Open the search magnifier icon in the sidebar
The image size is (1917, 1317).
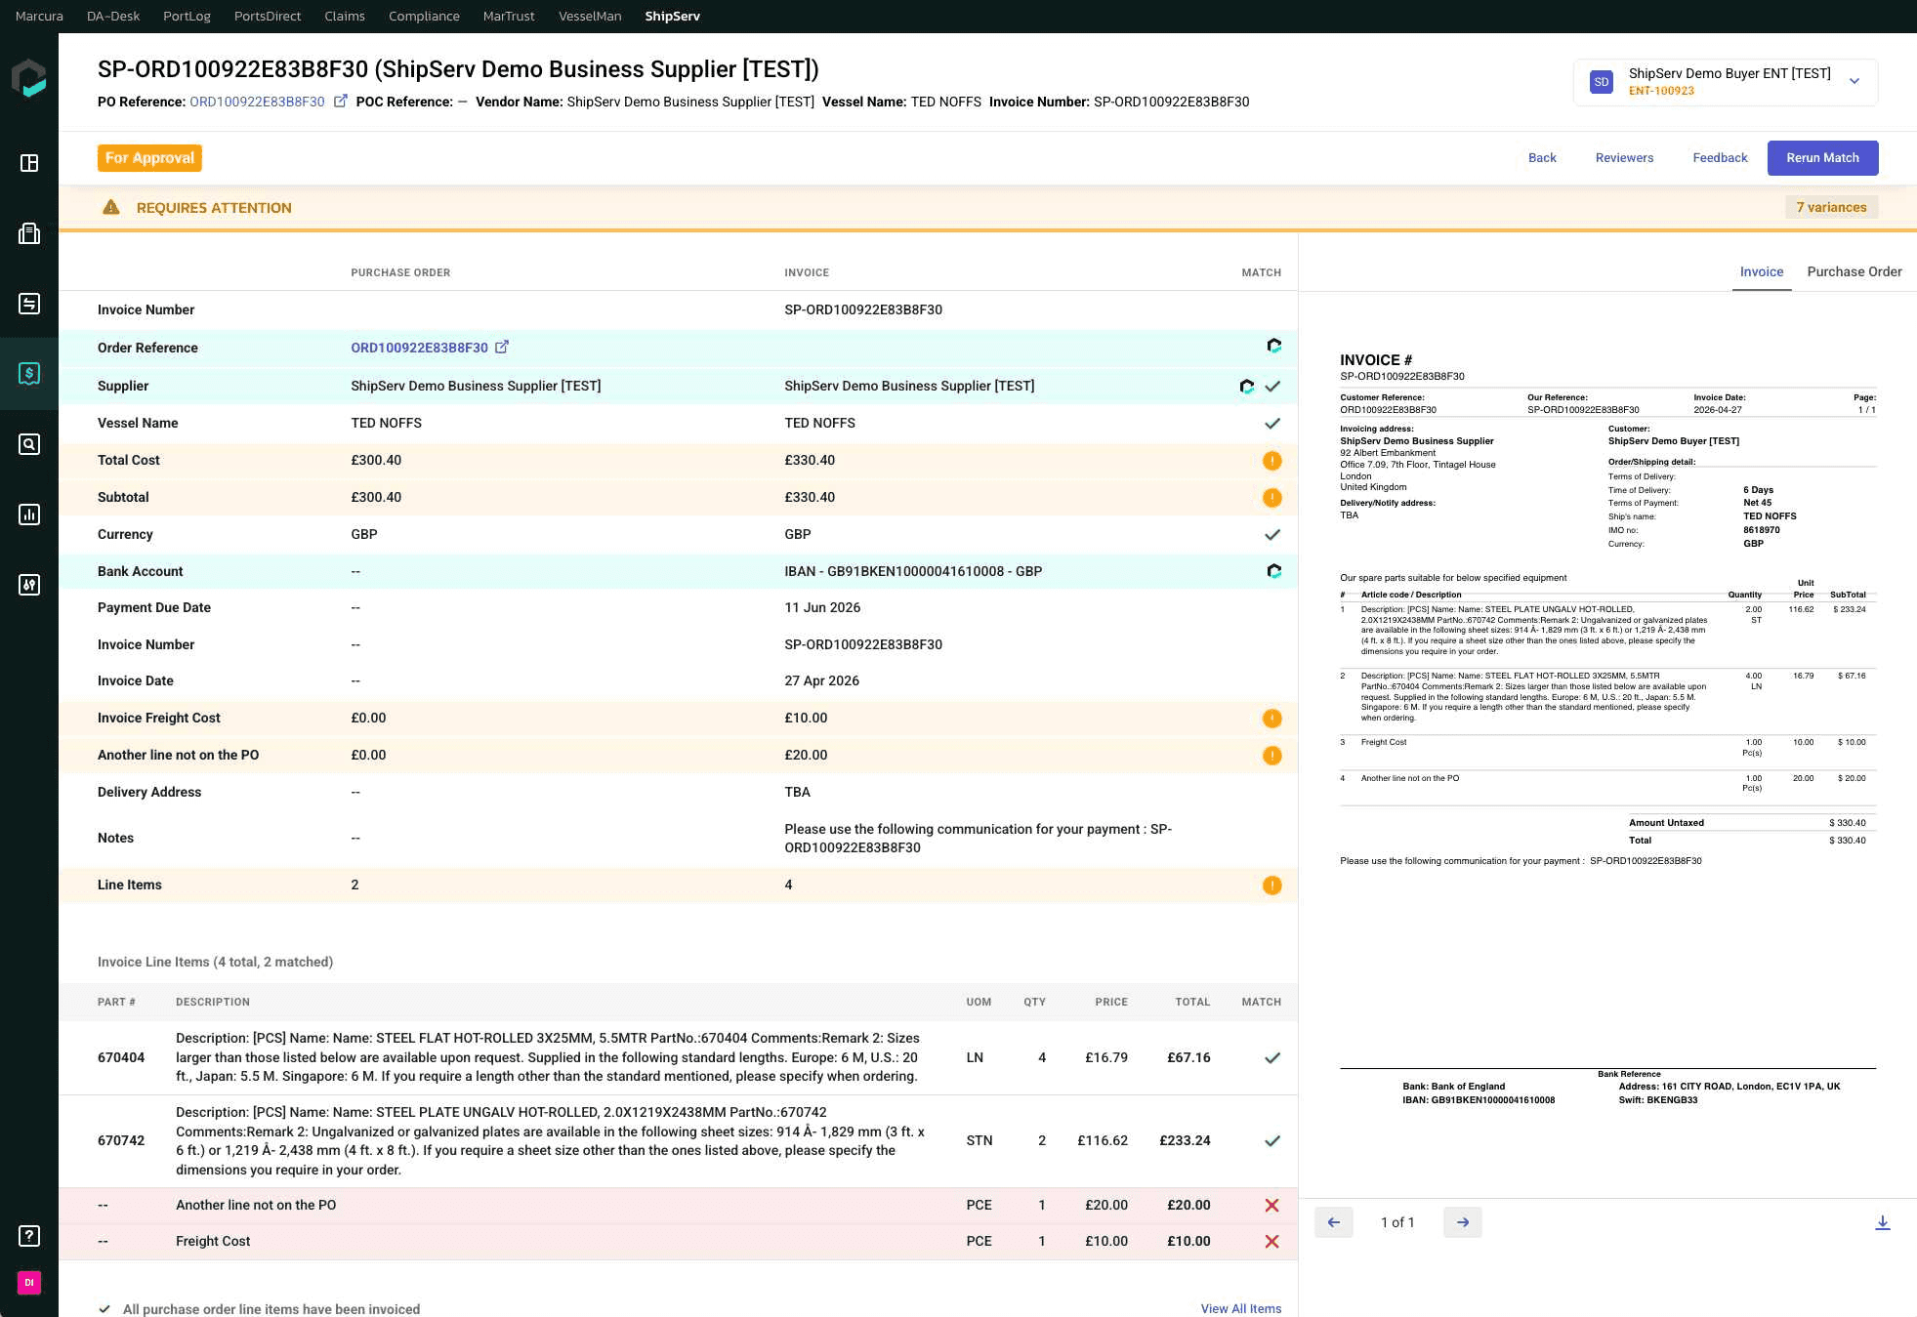29,444
